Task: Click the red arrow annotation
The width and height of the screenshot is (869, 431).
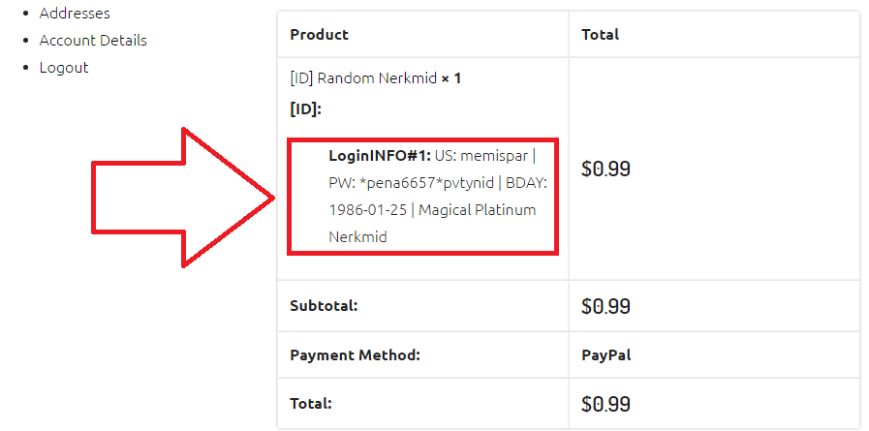Action: click(183, 198)
